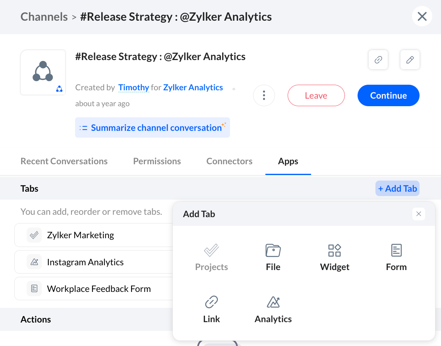This screenshot has width=441, height=346.
Task: Choose Widget tab type icon
Action: 335,250
